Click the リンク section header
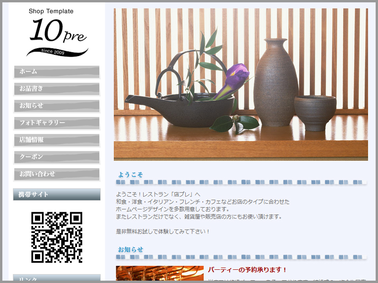The width and height of the screenshot is (378, 283). click(57, 279)
